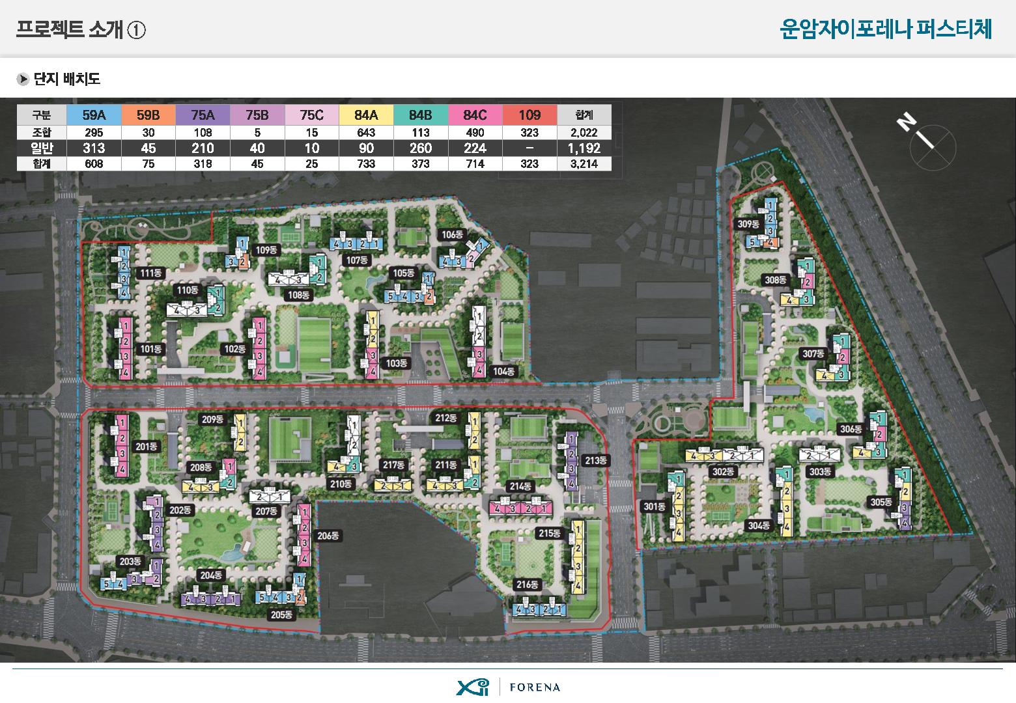The image size is (1016, 703).
Task: Click the 102동 building label
Action: pyautogui.click(x=235, y=349)
